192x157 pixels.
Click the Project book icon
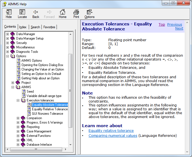(x=18, y=83)
